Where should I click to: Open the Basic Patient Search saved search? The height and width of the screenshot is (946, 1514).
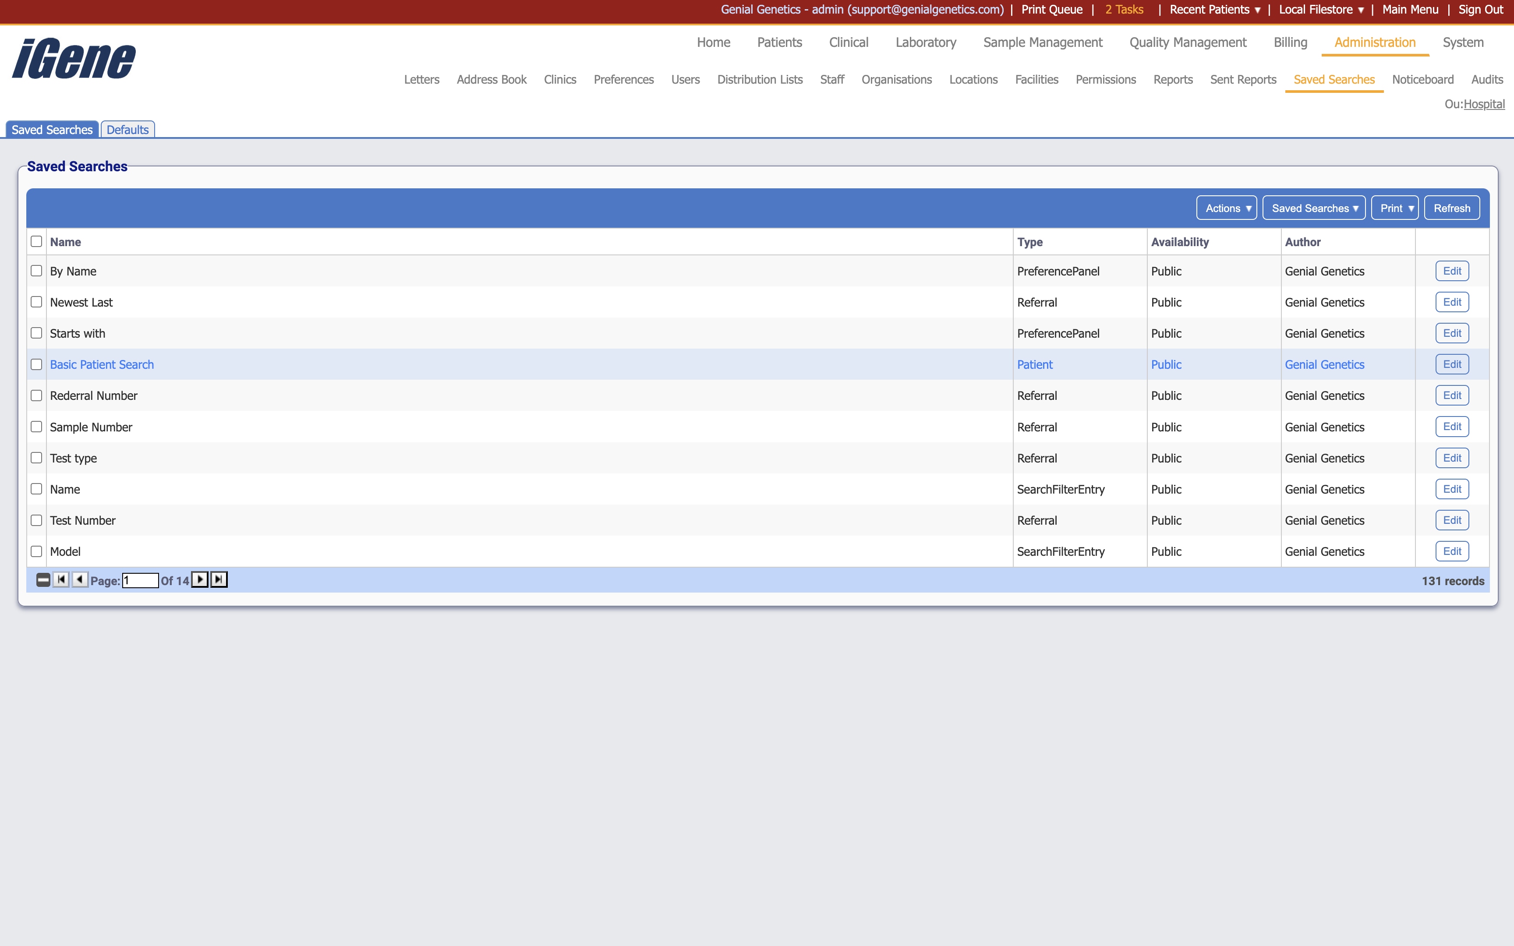coord(101,364)
